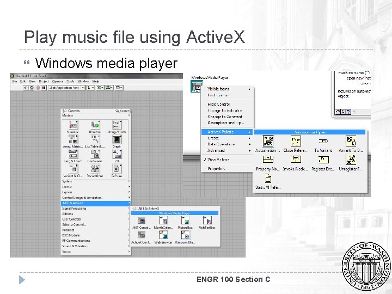Click the Abort Execution toolbar button
Screen dimensions: 392x294
point(38,88)
